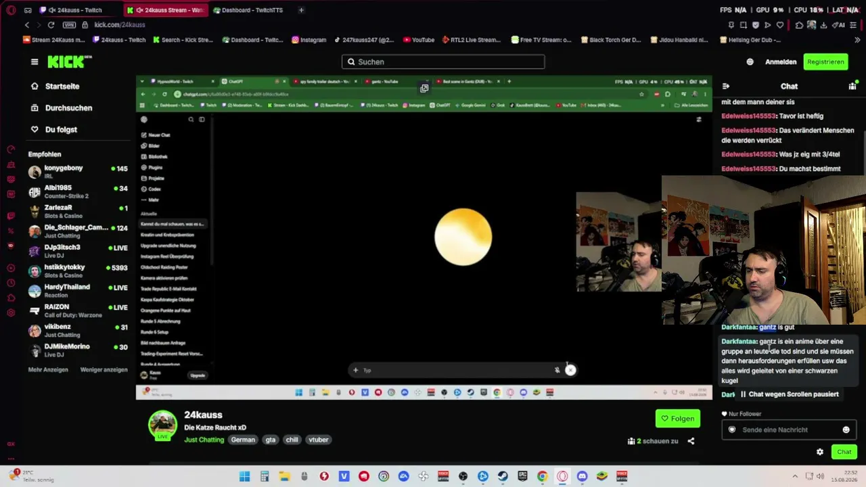Viewport: 866px width, 487px height.
Task: Open the browser AI assistant icon
Action: (839, 25)
